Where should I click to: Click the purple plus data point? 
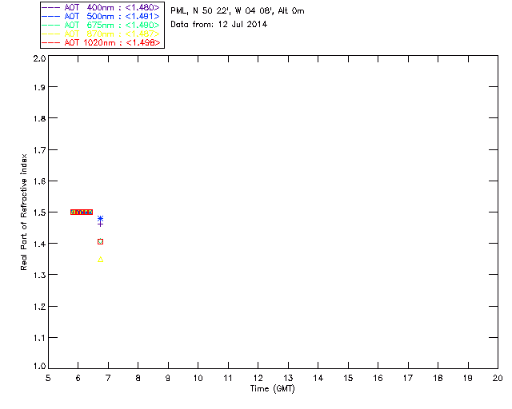pyautogui.click(x=101, y=224)
